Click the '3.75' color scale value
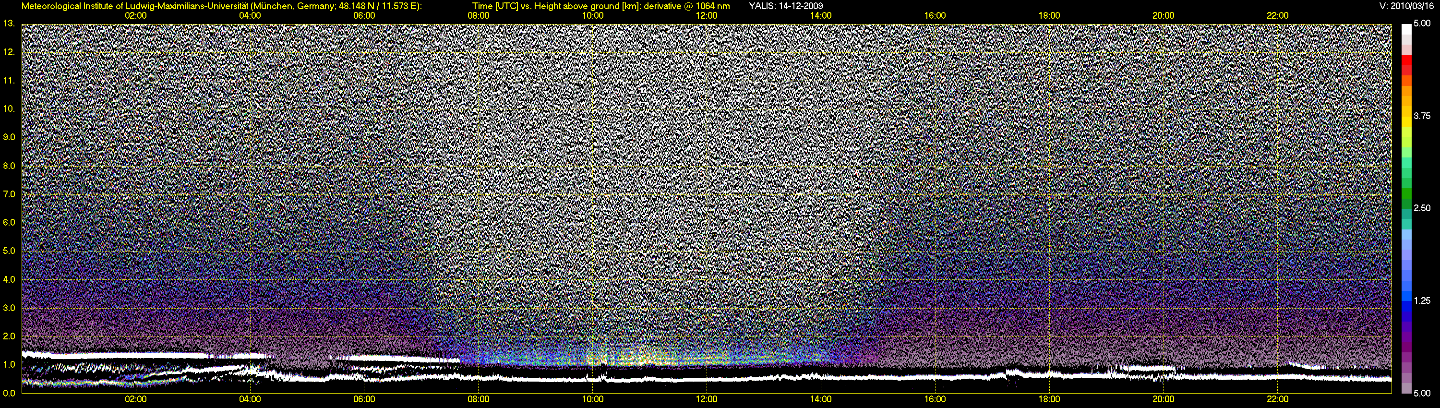 point(1422,116)
